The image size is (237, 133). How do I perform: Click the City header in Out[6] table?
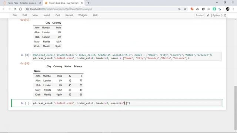click(x=48, y=23)
